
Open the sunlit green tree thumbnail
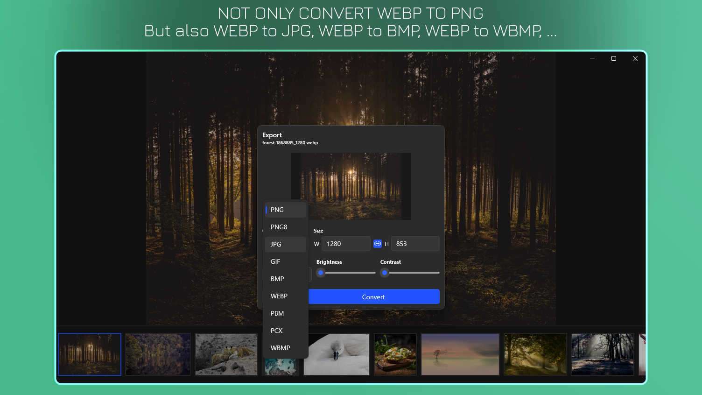click(535, 354)
